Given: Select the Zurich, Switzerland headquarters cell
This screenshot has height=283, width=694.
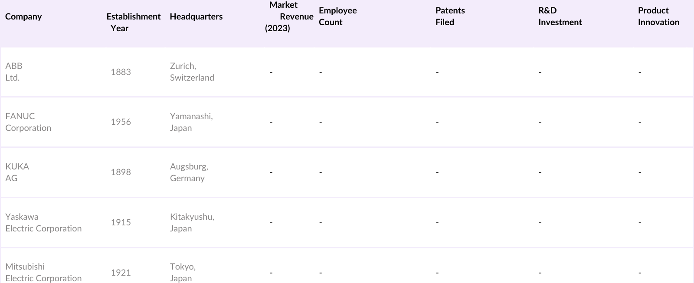Looking at the screenshot, I should [x=192, y=72].
